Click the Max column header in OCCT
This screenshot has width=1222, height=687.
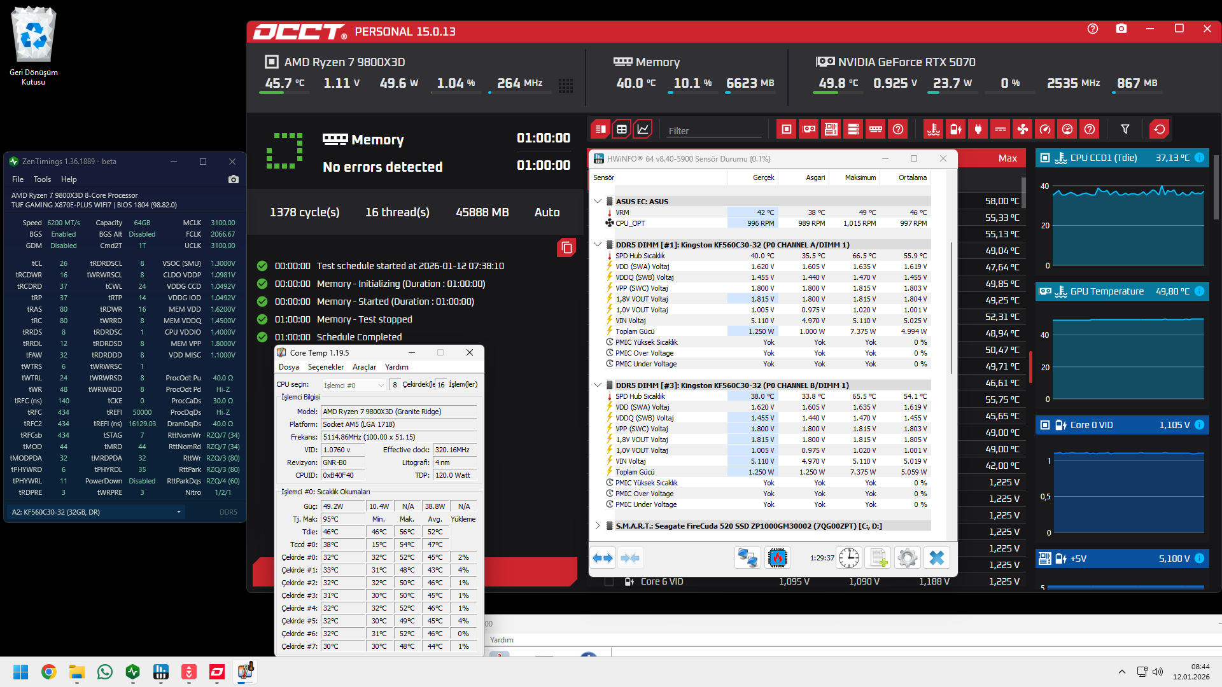(x=1008, y=158)
